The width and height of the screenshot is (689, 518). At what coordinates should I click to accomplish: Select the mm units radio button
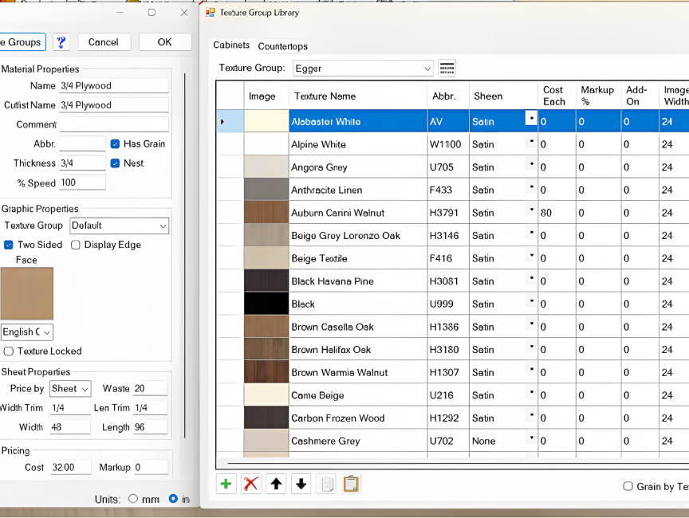click(133, 499)
